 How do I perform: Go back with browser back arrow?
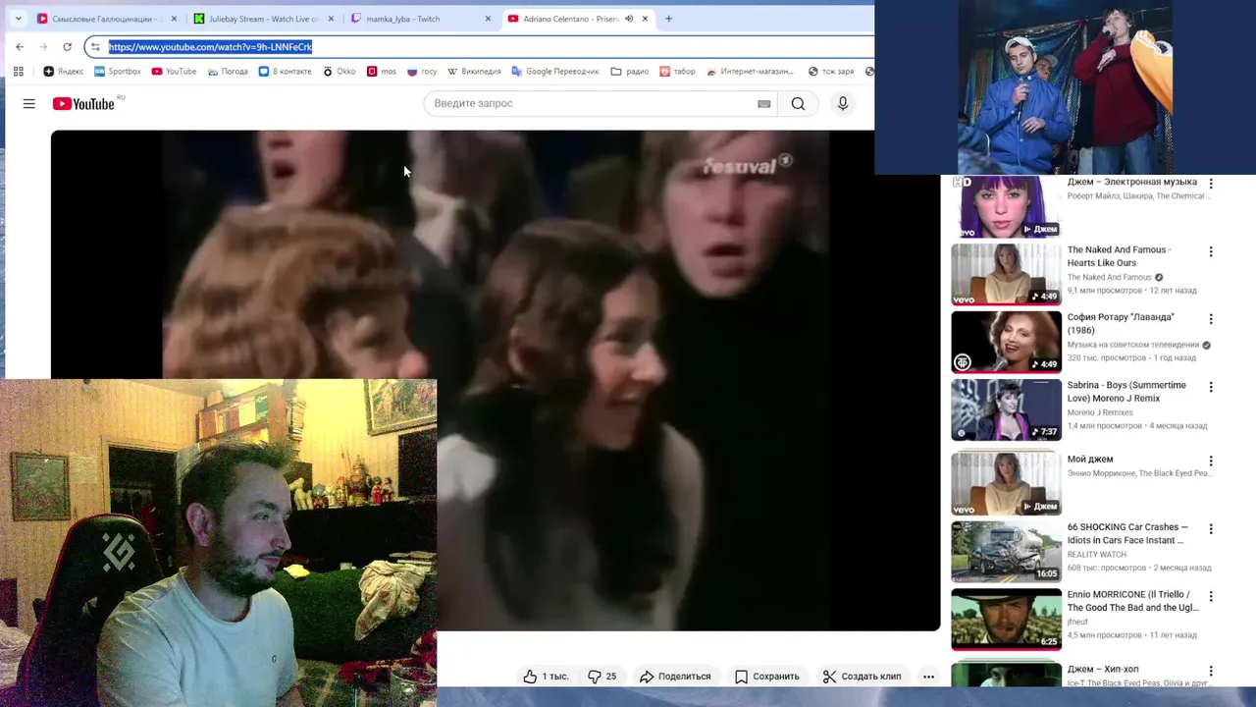pyautogui.click(x=20, y=46)
